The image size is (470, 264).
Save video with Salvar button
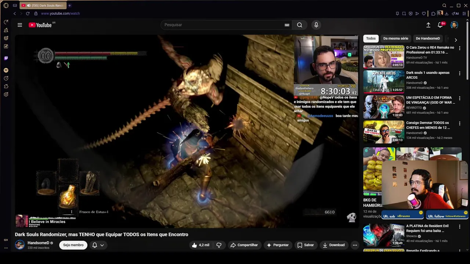pos(305,245)
